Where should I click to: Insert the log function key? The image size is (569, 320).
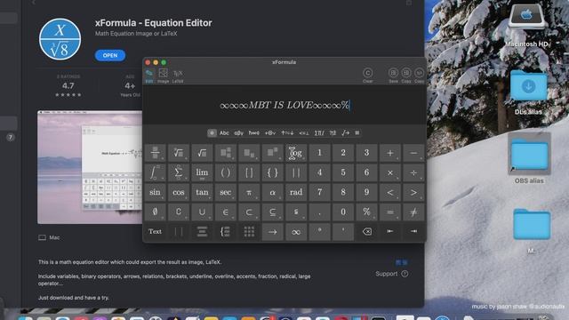coord(296,153)
